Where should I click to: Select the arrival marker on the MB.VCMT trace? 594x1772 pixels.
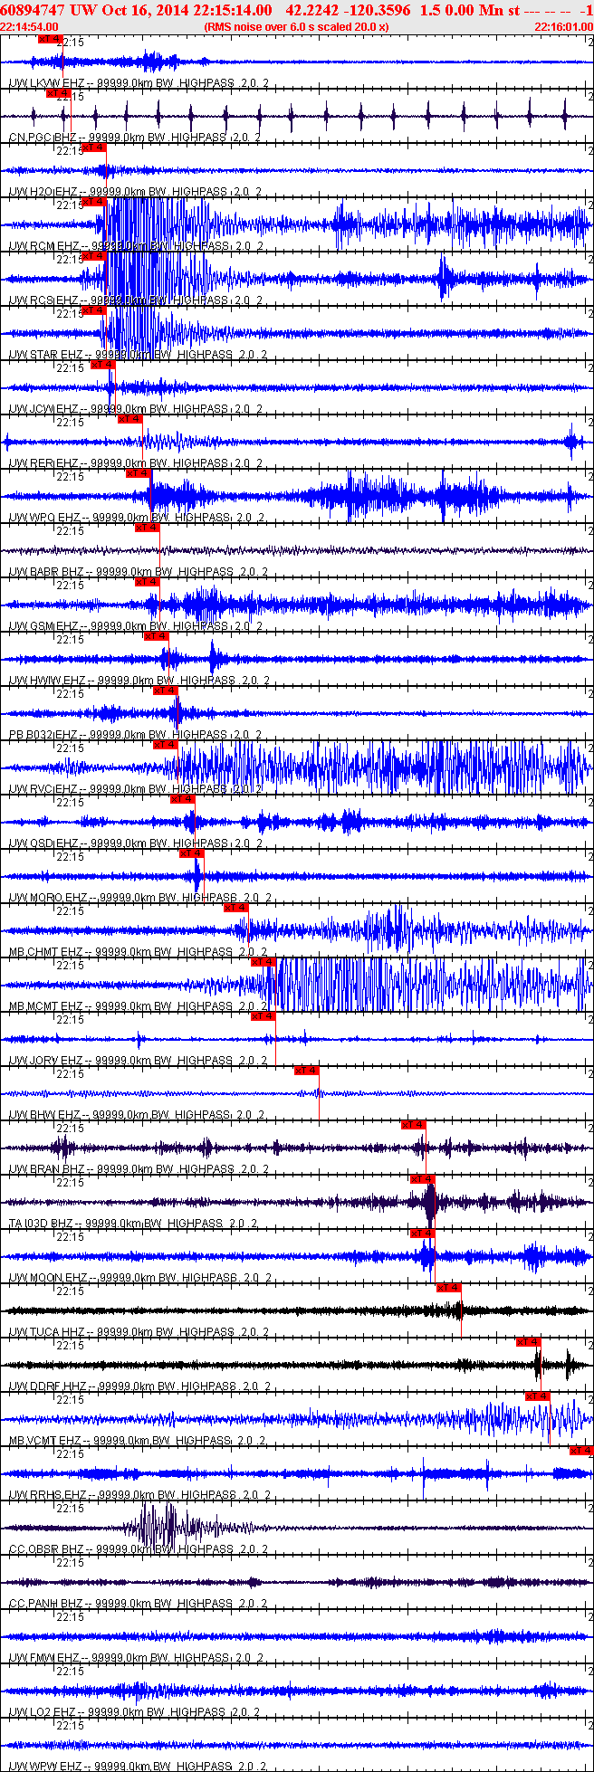click(538, 1396)
